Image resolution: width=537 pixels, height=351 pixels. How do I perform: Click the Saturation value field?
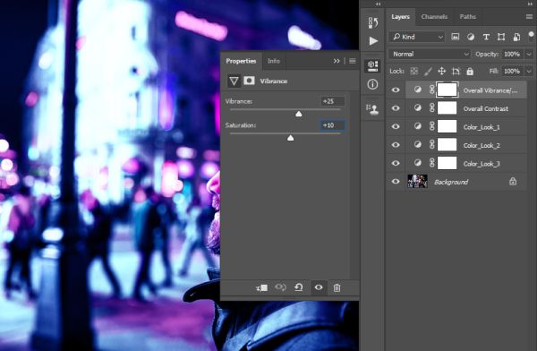[x=332, y=125]
